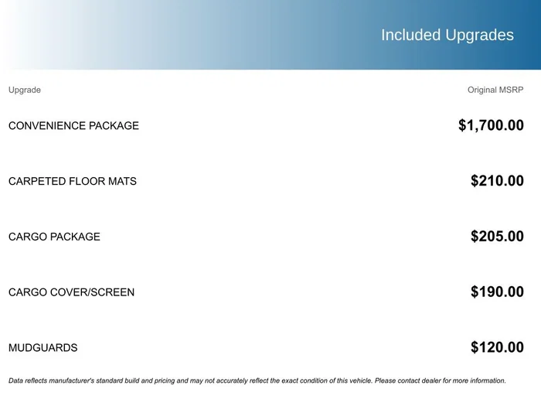Click the $210.00 price
541x406 pixels.
coord(497,181)
